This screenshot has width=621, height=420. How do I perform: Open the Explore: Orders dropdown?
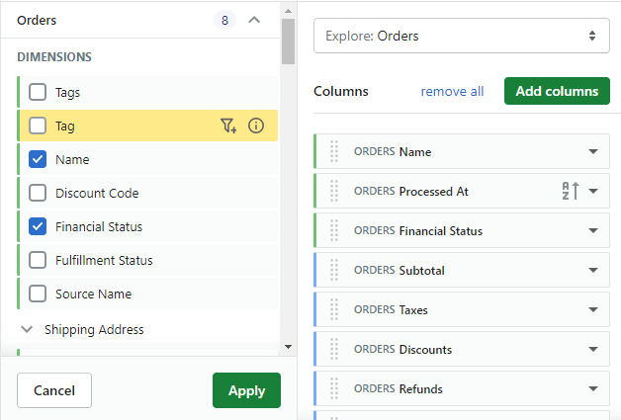click(462, 36)
